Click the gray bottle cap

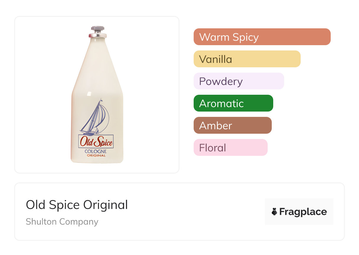[98, 29]
